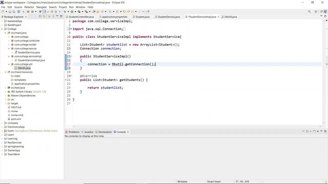The width and height of the screenshot is (328, 184).
Task: Expand the Maven Dependencies node
Action: [x=6, y=96]
